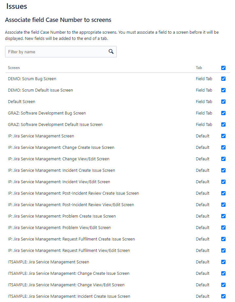Viewport: 235px width, 302px height.
Task: Toggle IP: Post-Incident Review View/Edit Screen checkbox
Action: point(223,204)
